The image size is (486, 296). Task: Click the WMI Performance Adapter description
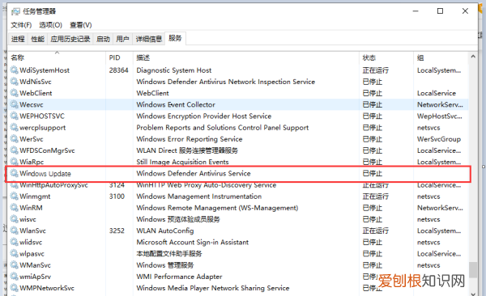coord(179,277)
